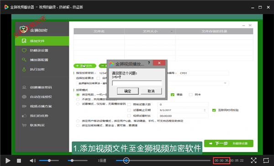Screen dimensions: 274x166
Task: Click the answer input field in dialog
Action: [137, 83]
